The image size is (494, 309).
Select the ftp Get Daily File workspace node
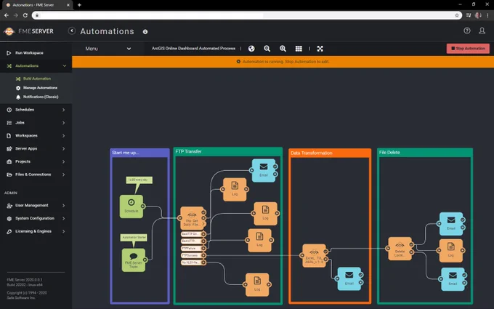pos(193,218)
